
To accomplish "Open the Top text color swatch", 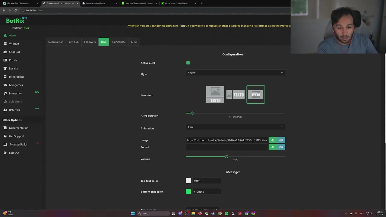I will click(x=188, y=181).
